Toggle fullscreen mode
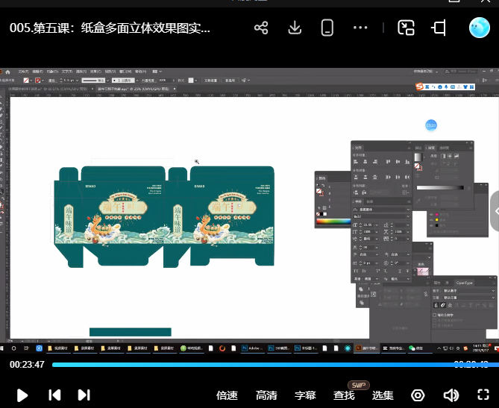The image size is (499, 408). 483,395
